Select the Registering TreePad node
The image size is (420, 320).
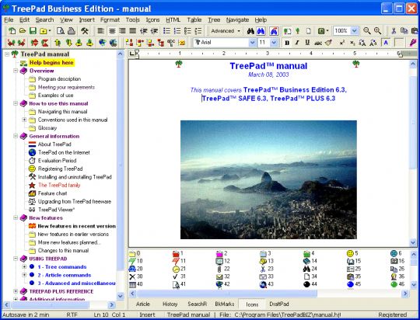click(60, 169)
